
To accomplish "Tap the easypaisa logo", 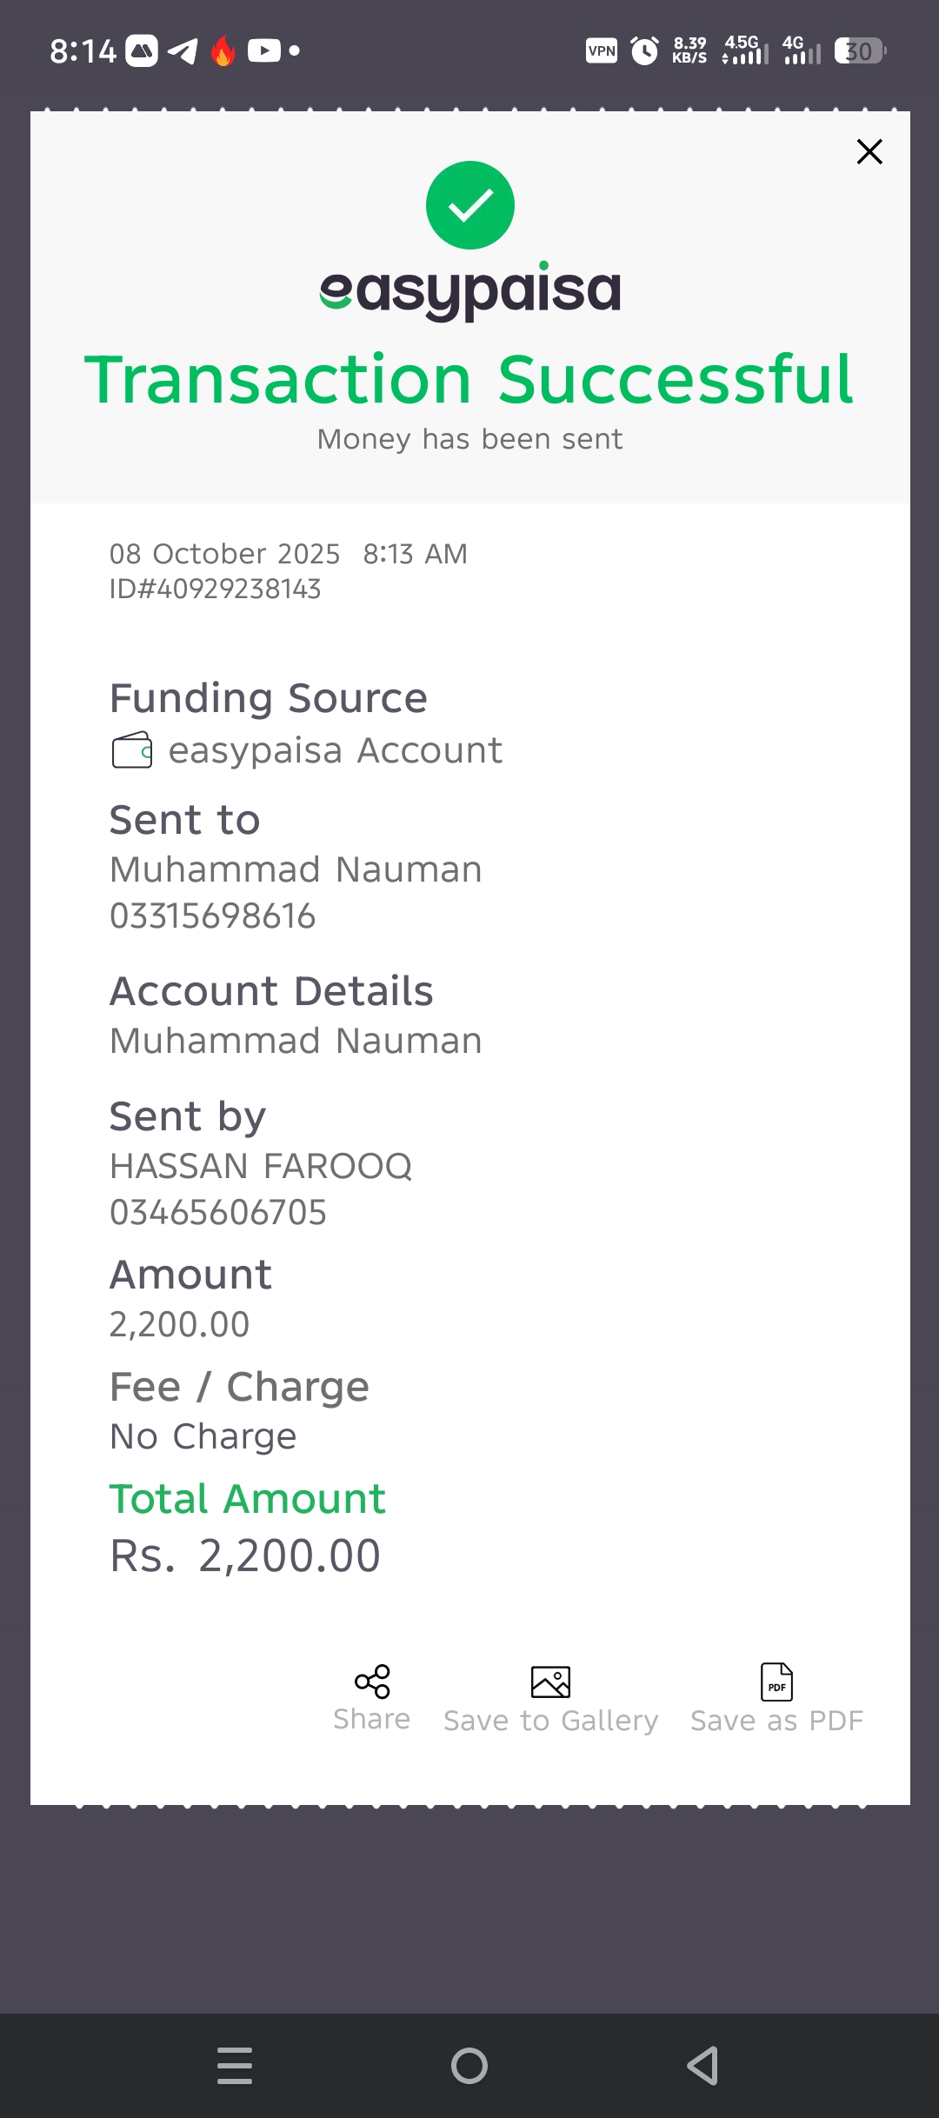I will pyautogui.click(x=470, y=291).
